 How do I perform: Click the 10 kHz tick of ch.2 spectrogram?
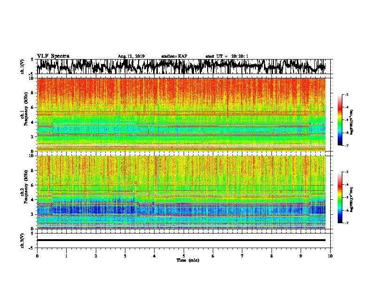tap(32, 156)
